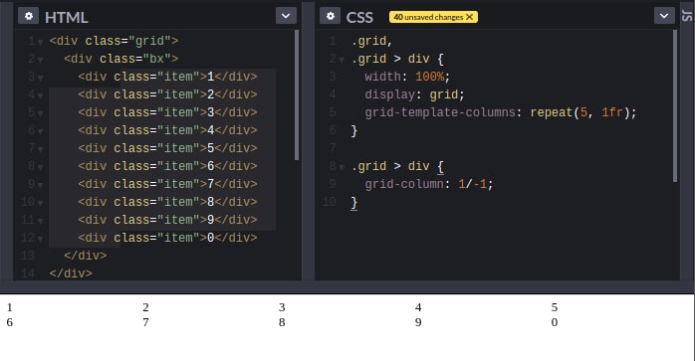Click the 40 unsaved changes notice
The width and height of the screenshot is (695, 361).
pos(433,17)
